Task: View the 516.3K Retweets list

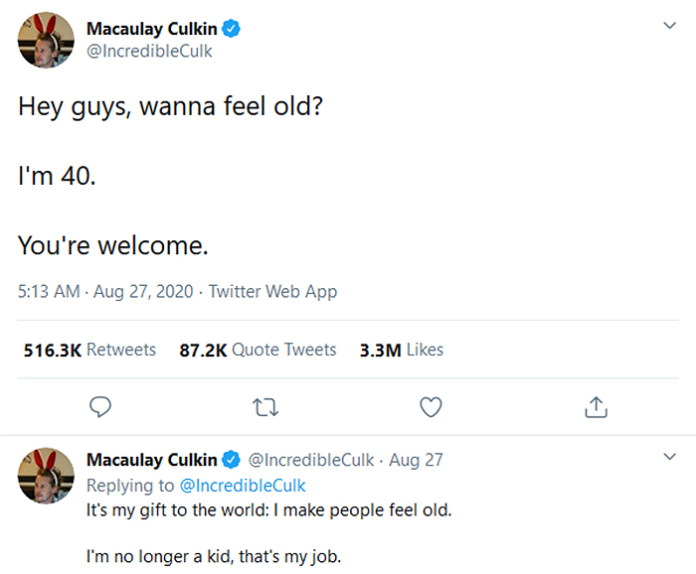Action: pyautogui.click(x=89, y=350)
